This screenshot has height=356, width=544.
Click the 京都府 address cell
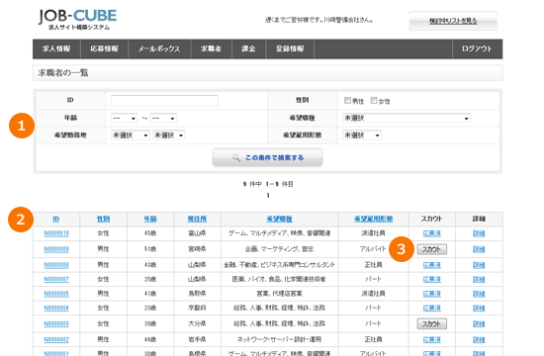point(197,309)
